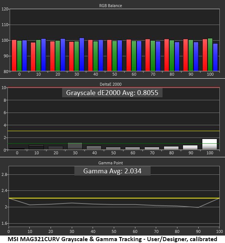Click the 120 y-axis label in RGB Balance

4,9
